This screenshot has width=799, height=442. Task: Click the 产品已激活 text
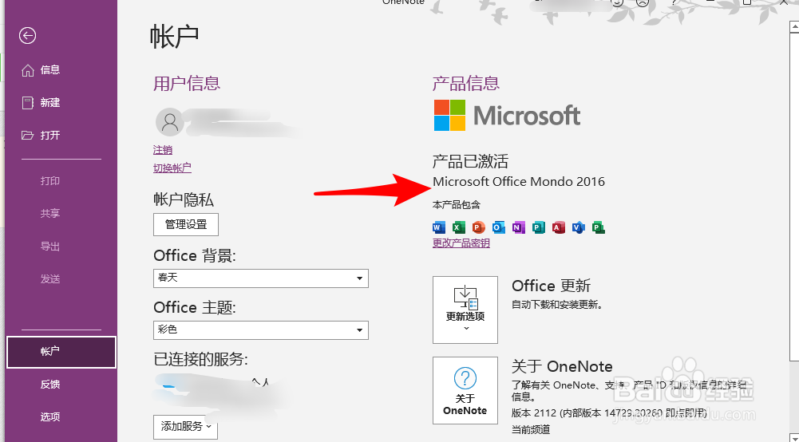pos(470,162)
